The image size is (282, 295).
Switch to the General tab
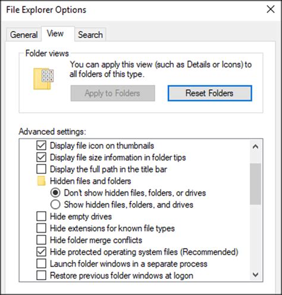click(24, 35)
